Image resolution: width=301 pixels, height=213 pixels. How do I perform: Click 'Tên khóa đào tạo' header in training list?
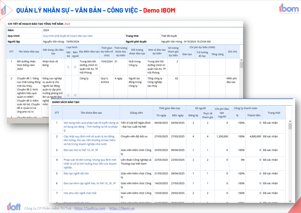pyautogui.click(x=91, y=113)
